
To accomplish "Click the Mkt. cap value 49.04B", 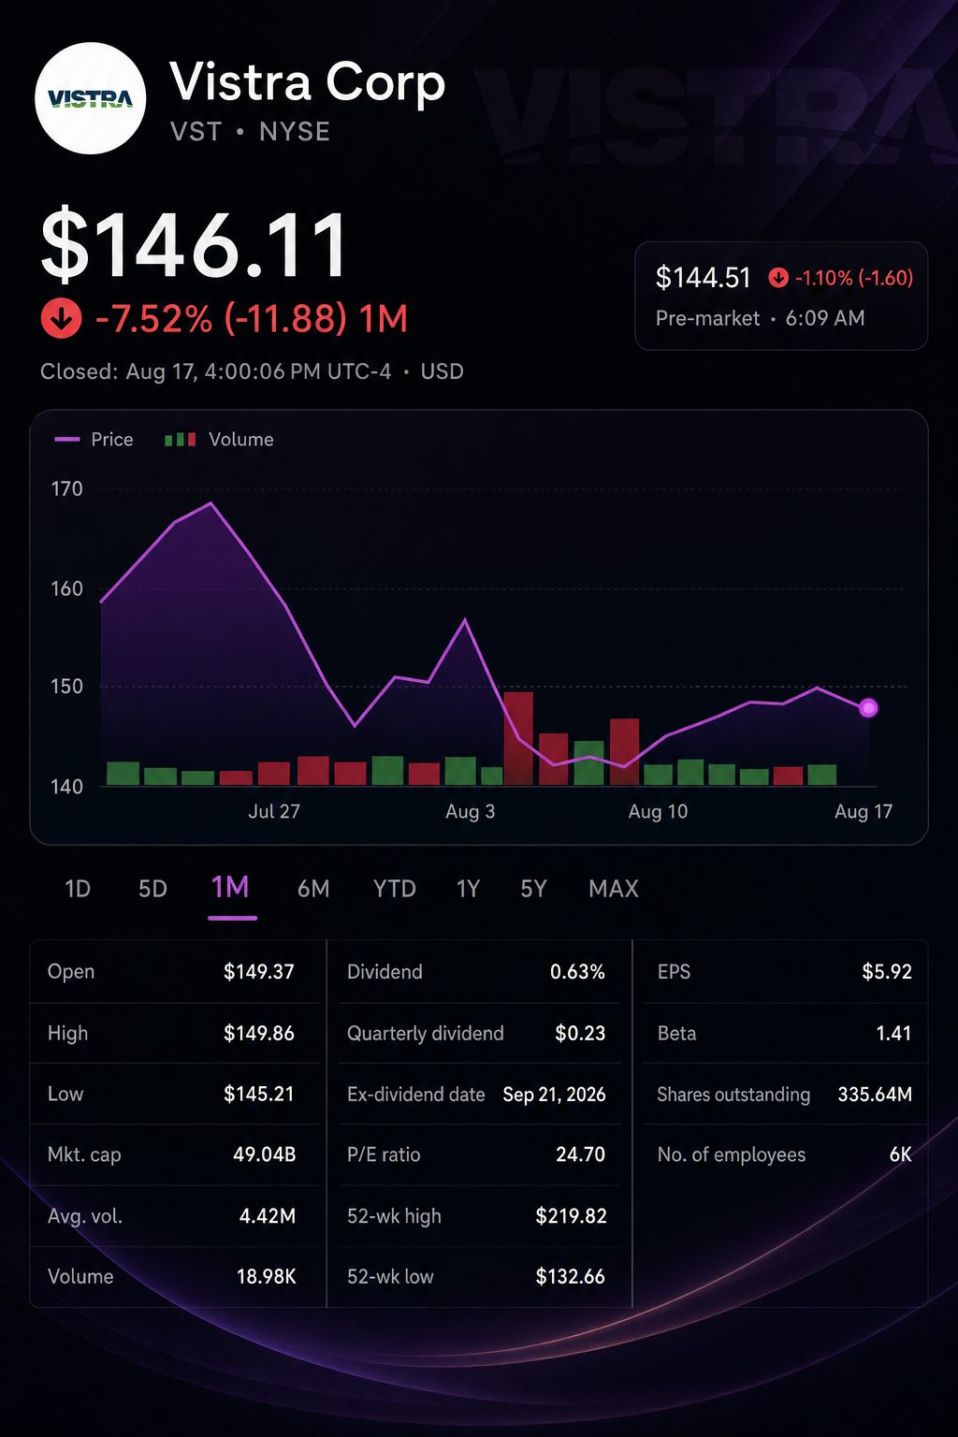I will 265,1155.
